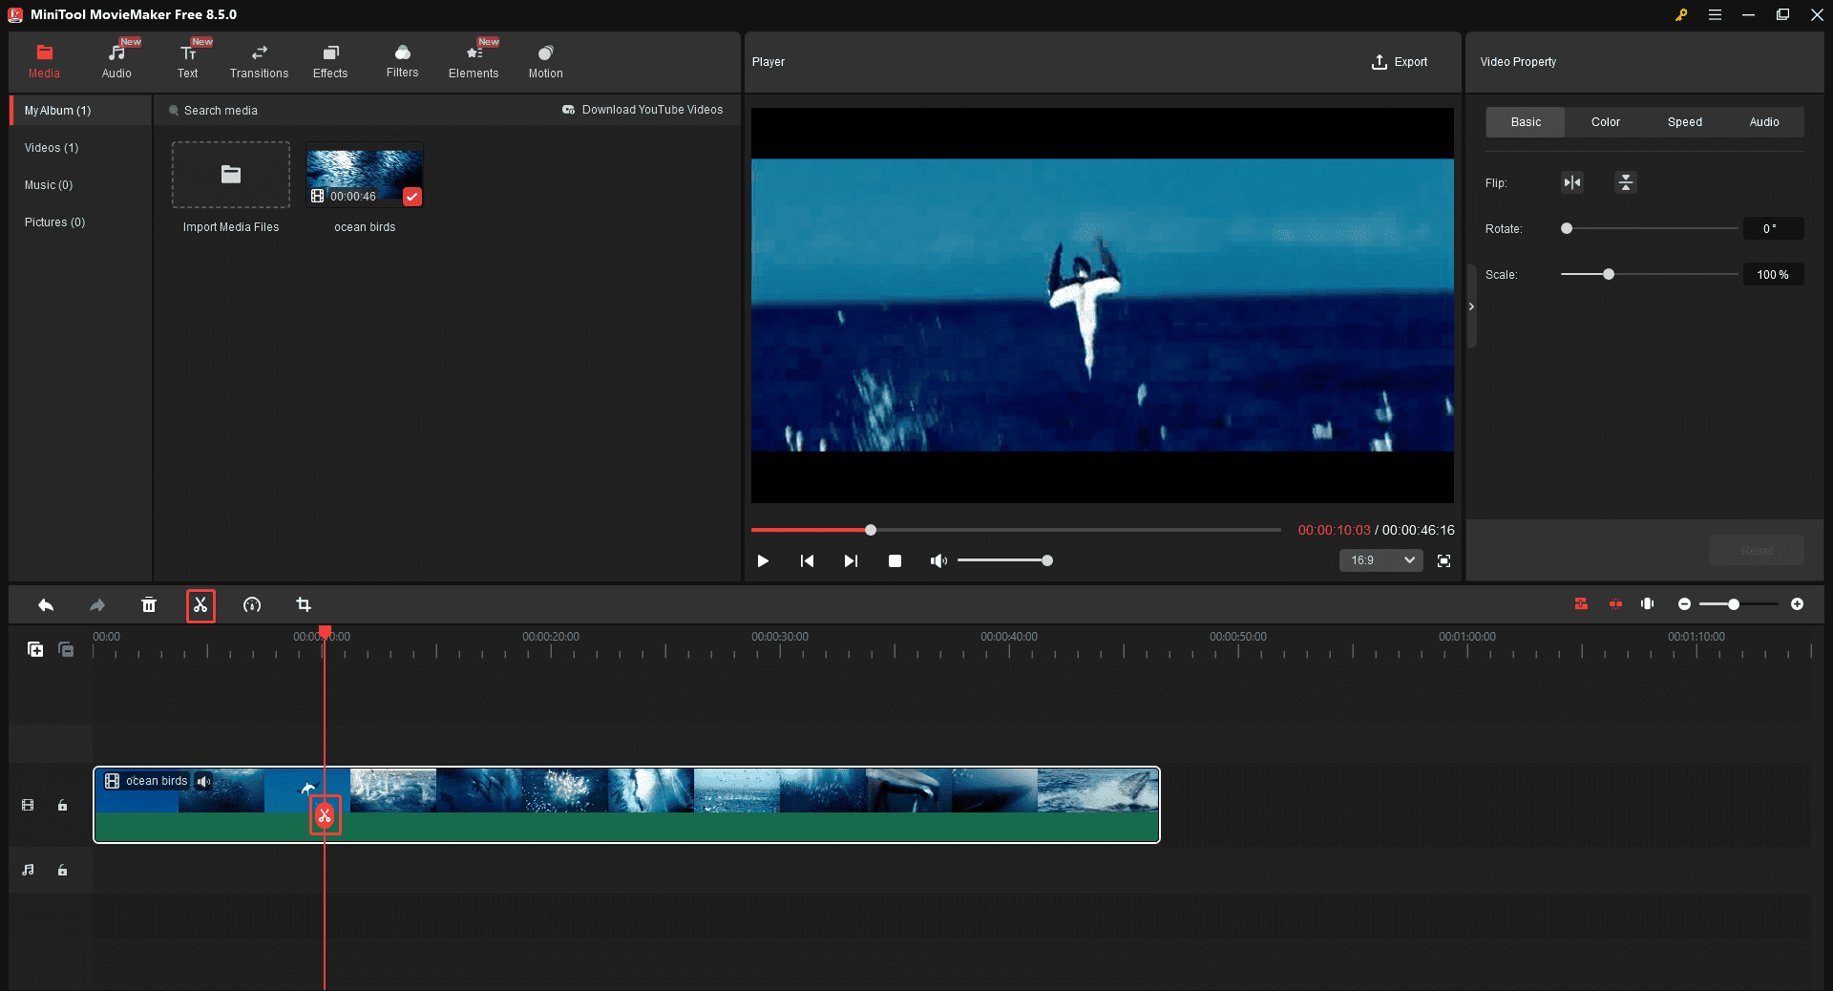1833x991 pixels.
Task: Flip the clip horizontally in Video Property
Action: [1571, 182]
